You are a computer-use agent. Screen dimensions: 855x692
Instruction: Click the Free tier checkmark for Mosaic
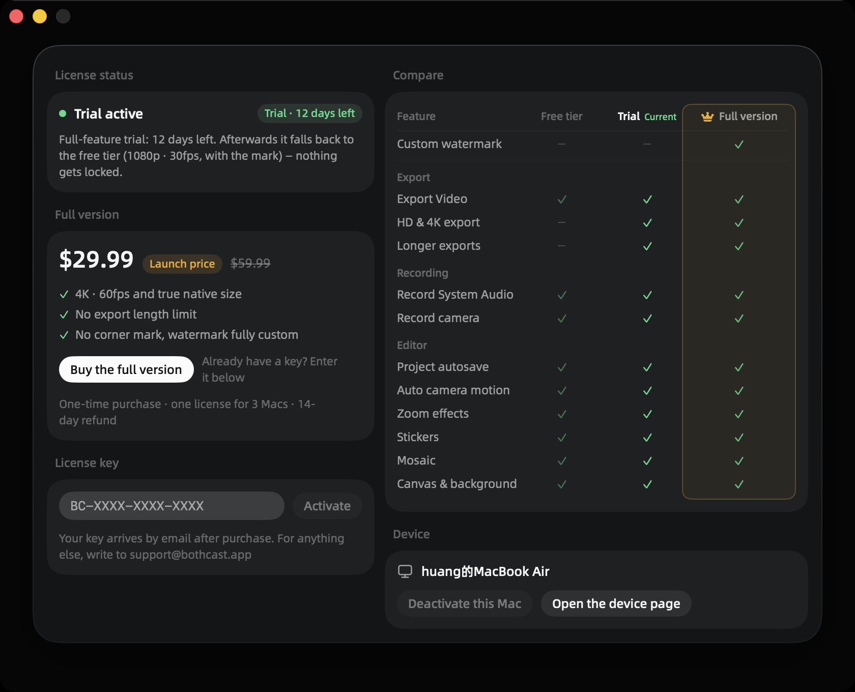[562, 461]
